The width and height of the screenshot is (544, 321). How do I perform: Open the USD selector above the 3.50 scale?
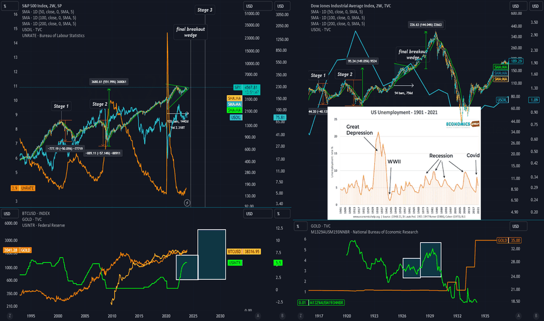(536, 6)
